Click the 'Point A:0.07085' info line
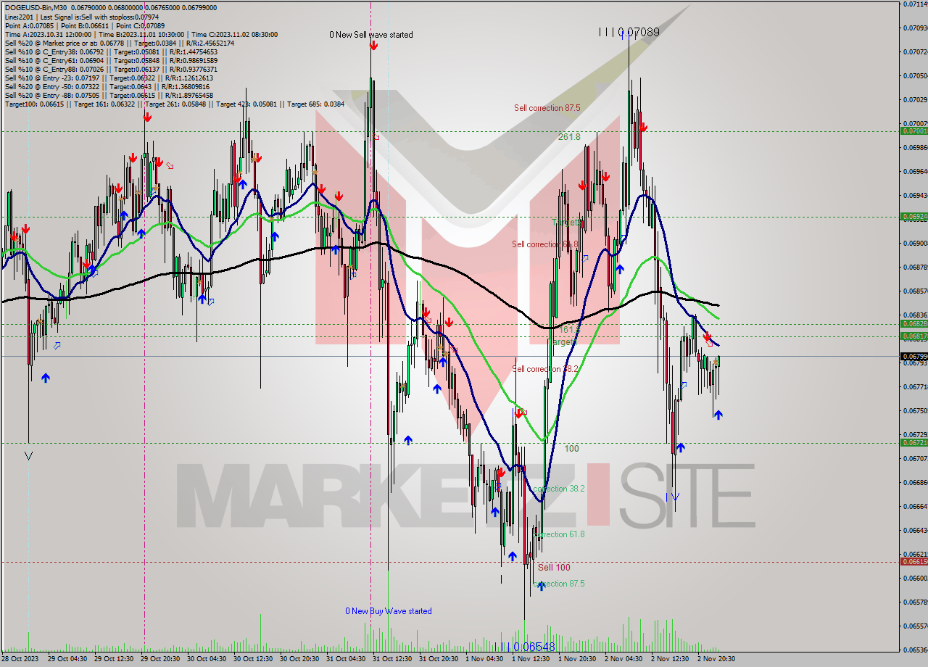 pos(85,25)
